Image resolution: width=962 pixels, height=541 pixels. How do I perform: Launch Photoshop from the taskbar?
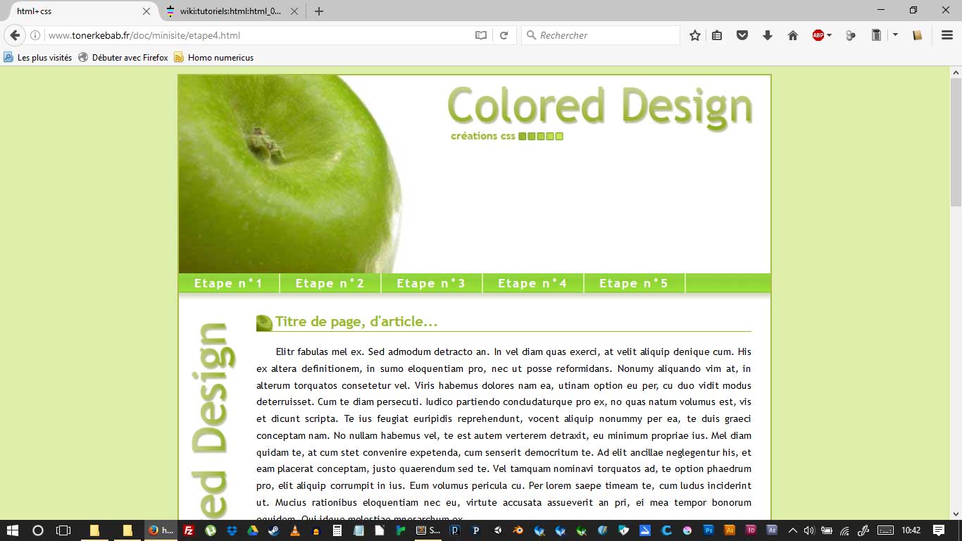[709, 530]
